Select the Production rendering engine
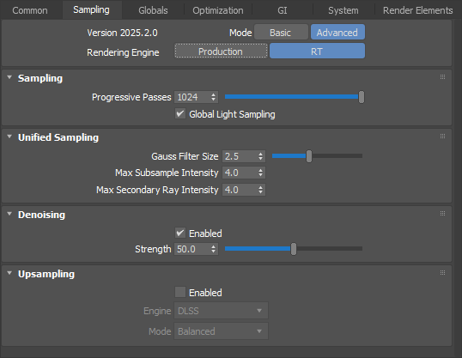The height and width of the screenshot is (358, 462). [x=221, y=52]
